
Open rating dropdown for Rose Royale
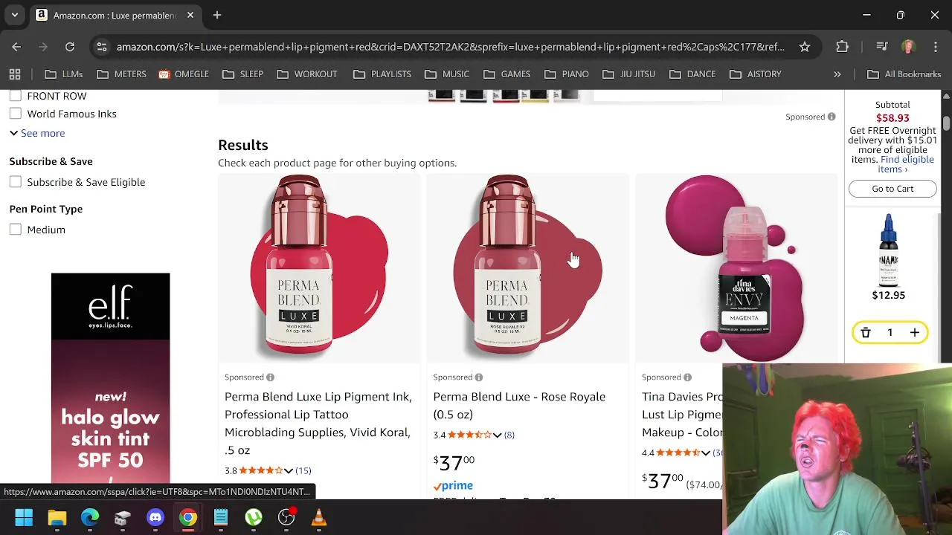coord(497,435)
